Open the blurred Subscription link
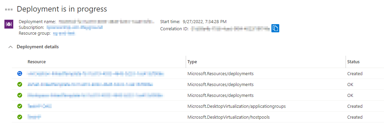Viewport: 384px width, 135px height. click(x=75, y=28)
